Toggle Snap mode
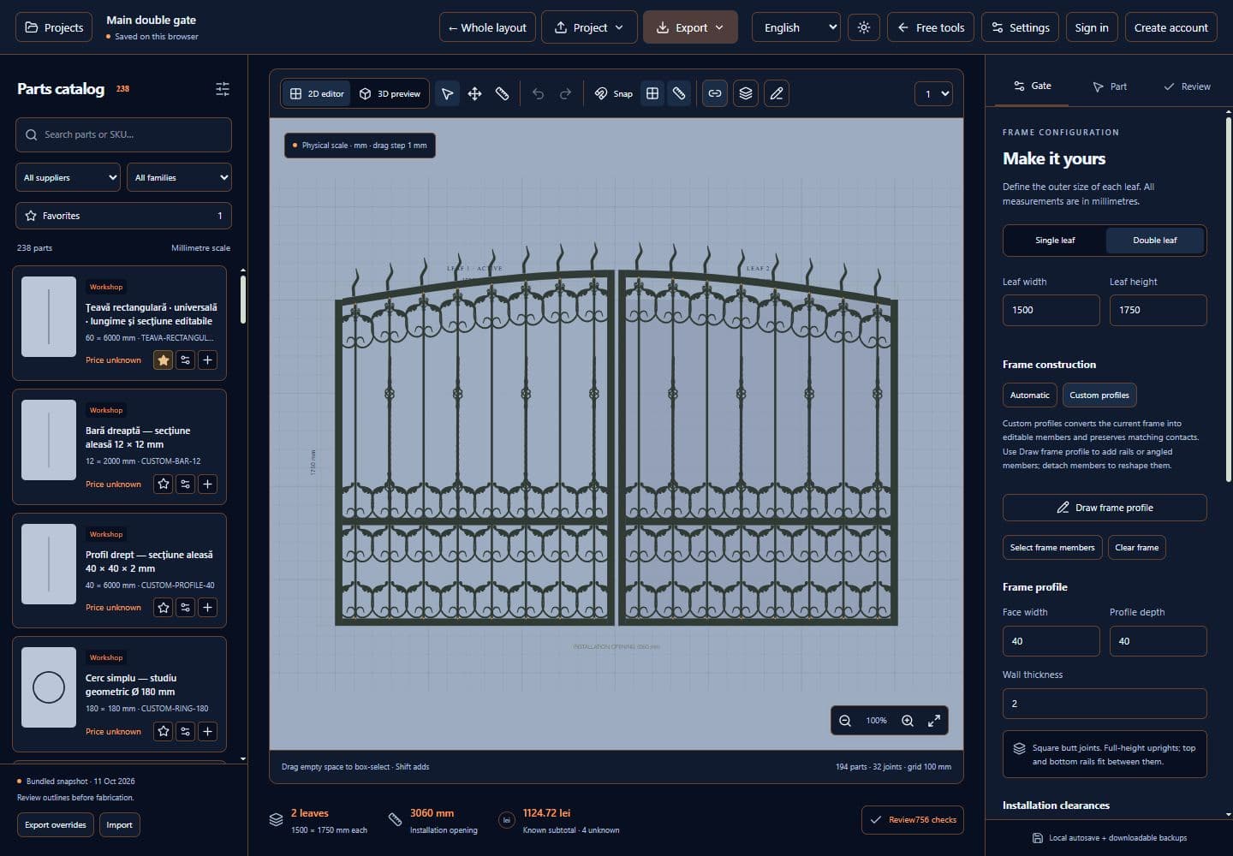Viewport: 1233px width, 856px height. tap(614, 93)
